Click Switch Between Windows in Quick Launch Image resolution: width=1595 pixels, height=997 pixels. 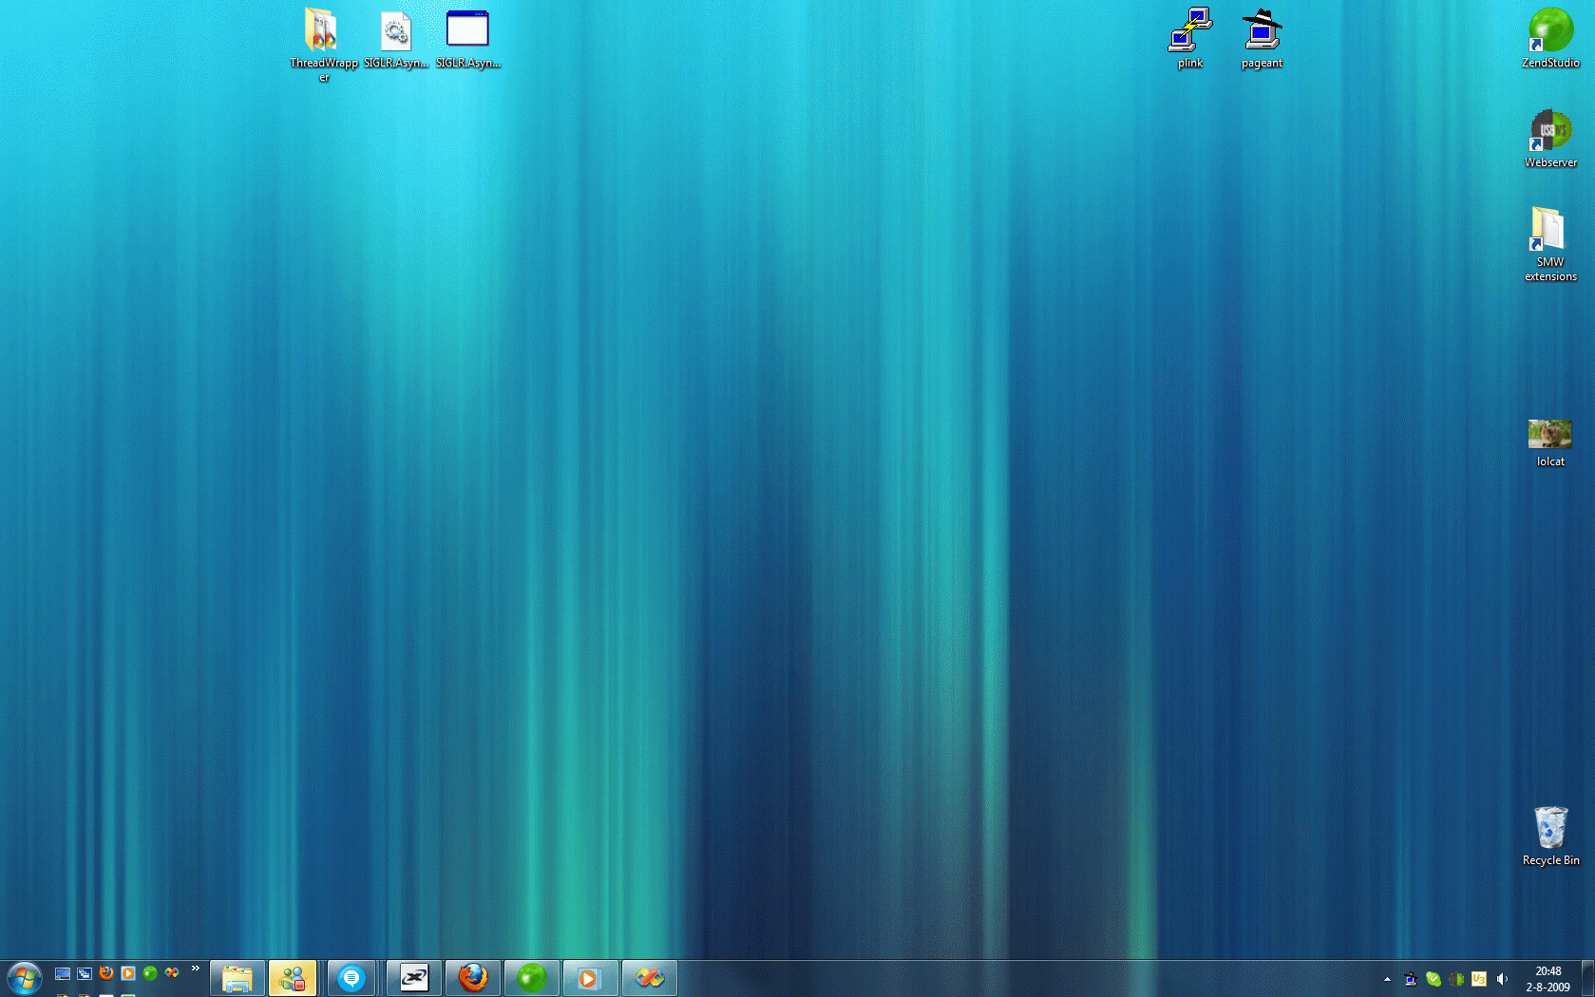point(85,973)
